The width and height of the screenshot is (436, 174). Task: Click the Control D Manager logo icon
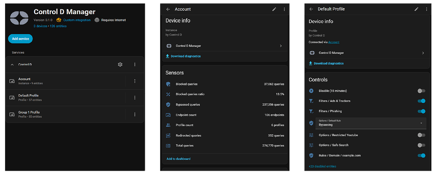point(19,18)
